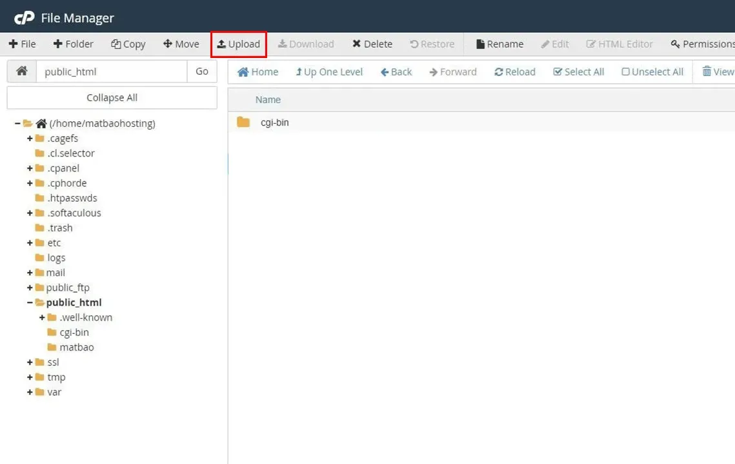This screenshot has width=735, height=464.
Task: Click the Rename toolbar button
Action: 499,44
